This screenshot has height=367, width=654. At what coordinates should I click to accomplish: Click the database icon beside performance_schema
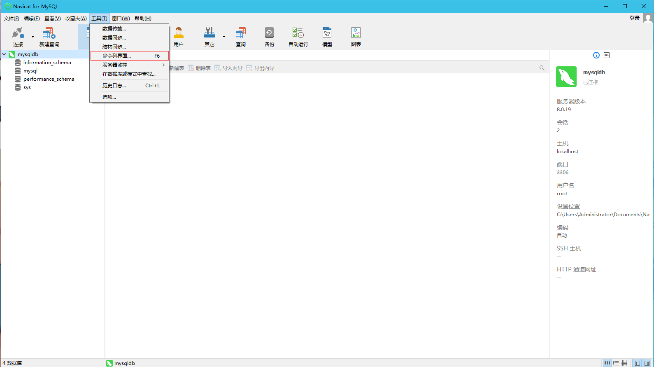(18, 79)
